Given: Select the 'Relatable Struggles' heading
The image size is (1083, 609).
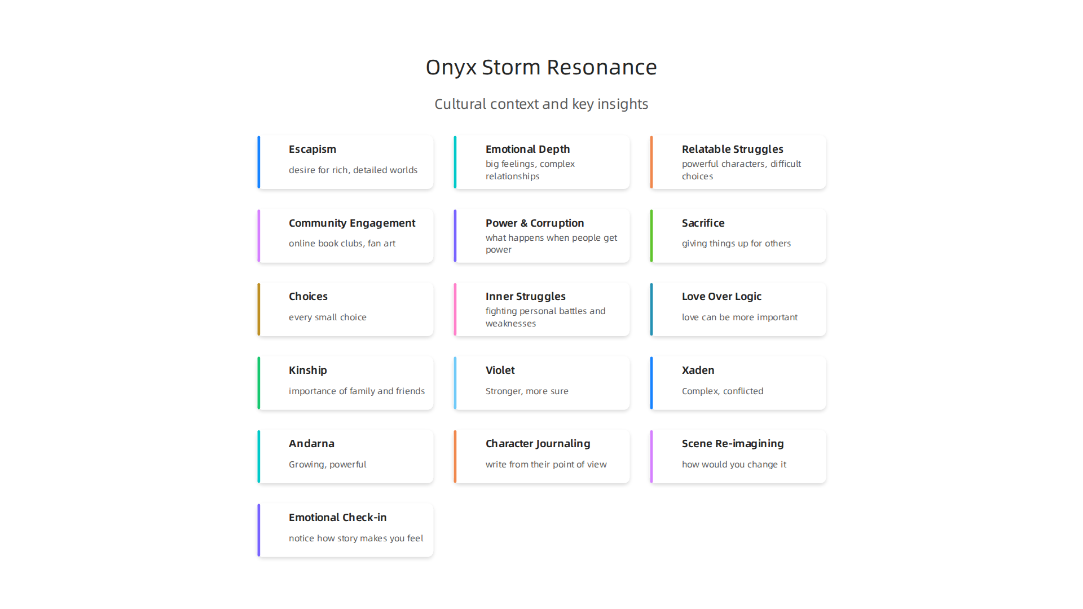Looking at the screenshot, I should pos(733,149).
